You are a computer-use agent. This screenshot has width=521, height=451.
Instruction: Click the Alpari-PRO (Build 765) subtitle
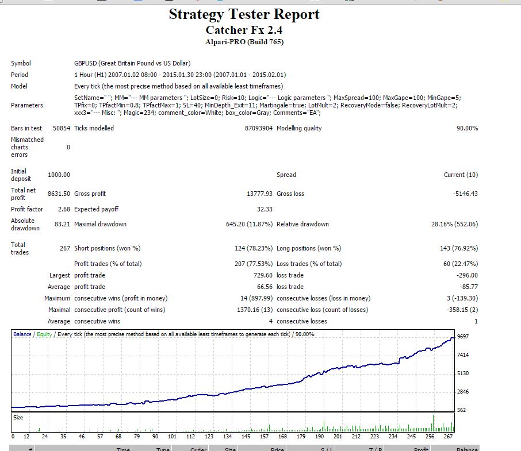click(x=244, y=42)
